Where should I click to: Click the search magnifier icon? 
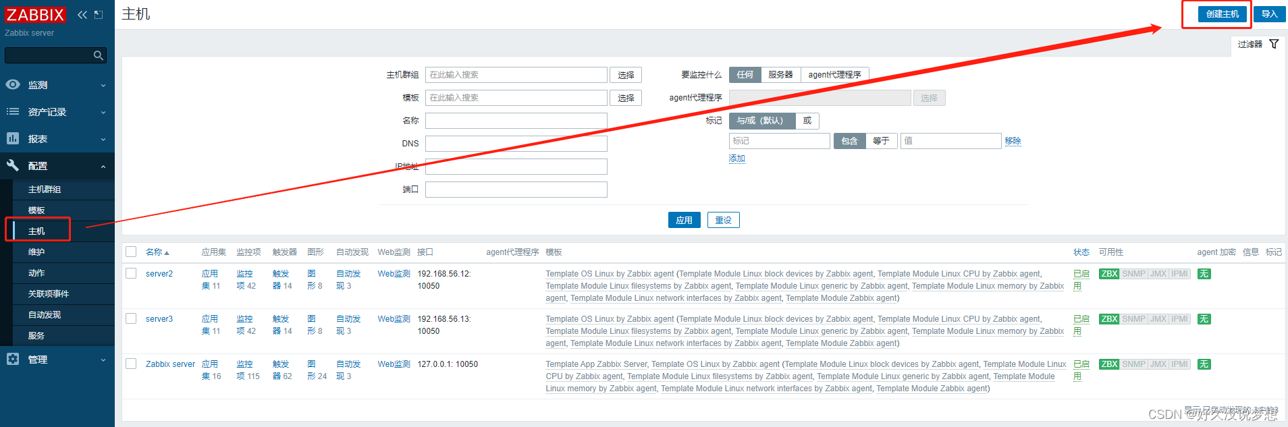pyautogui.click(x=99, y=55)
